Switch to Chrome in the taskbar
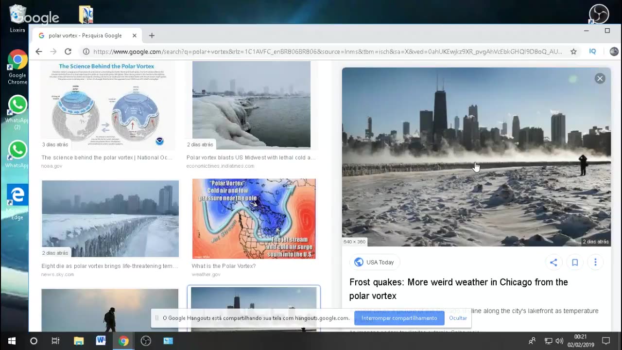622x350 pixels. pos(123,341)
